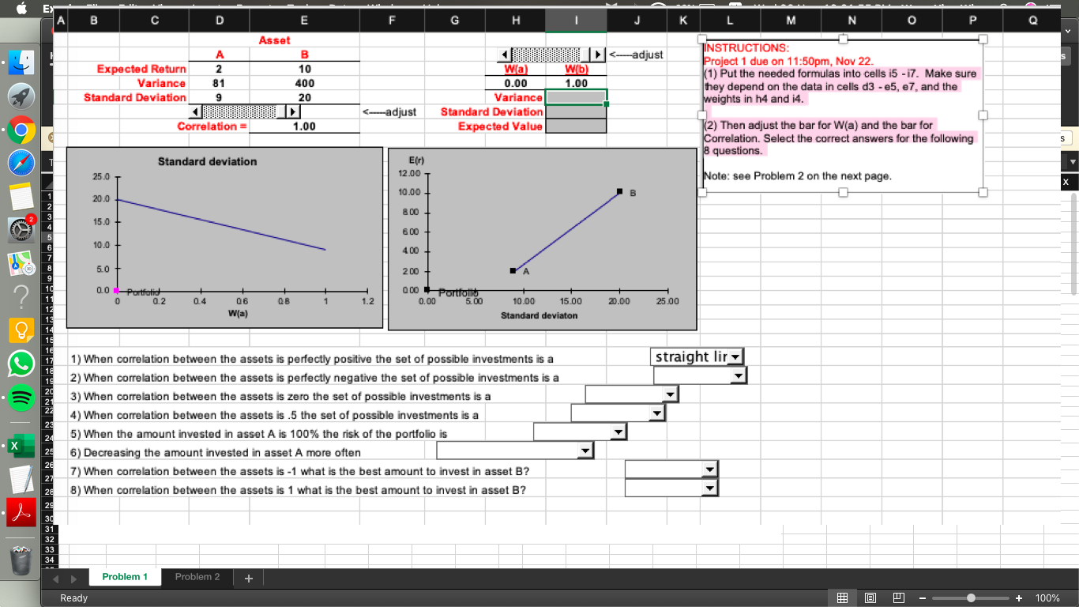
Task: Open Maps app in the dock
Action: click(22, 263)
